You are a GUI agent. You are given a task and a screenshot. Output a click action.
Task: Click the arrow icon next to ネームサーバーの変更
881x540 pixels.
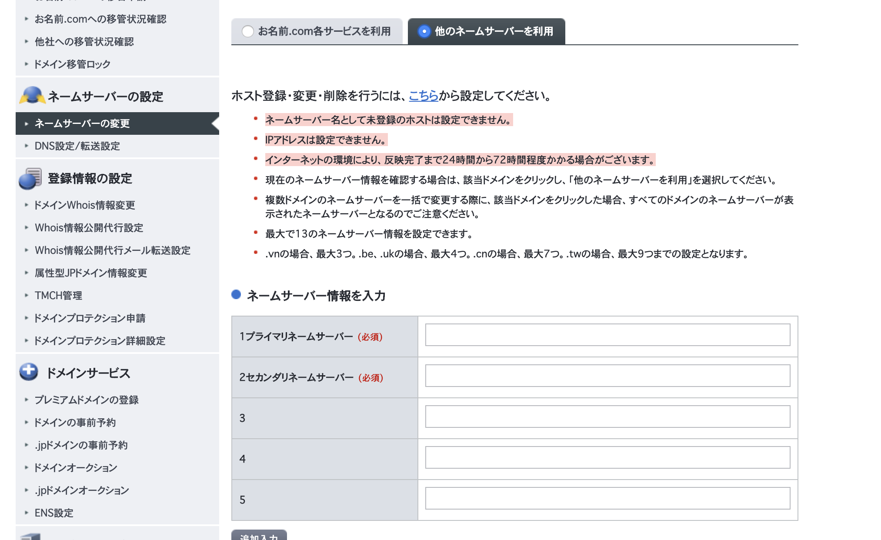pos(27,123)
